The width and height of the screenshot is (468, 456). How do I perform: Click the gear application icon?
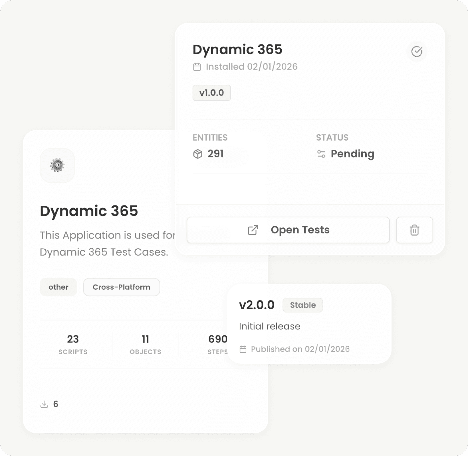pyautogui.click(x=57, y=165)
